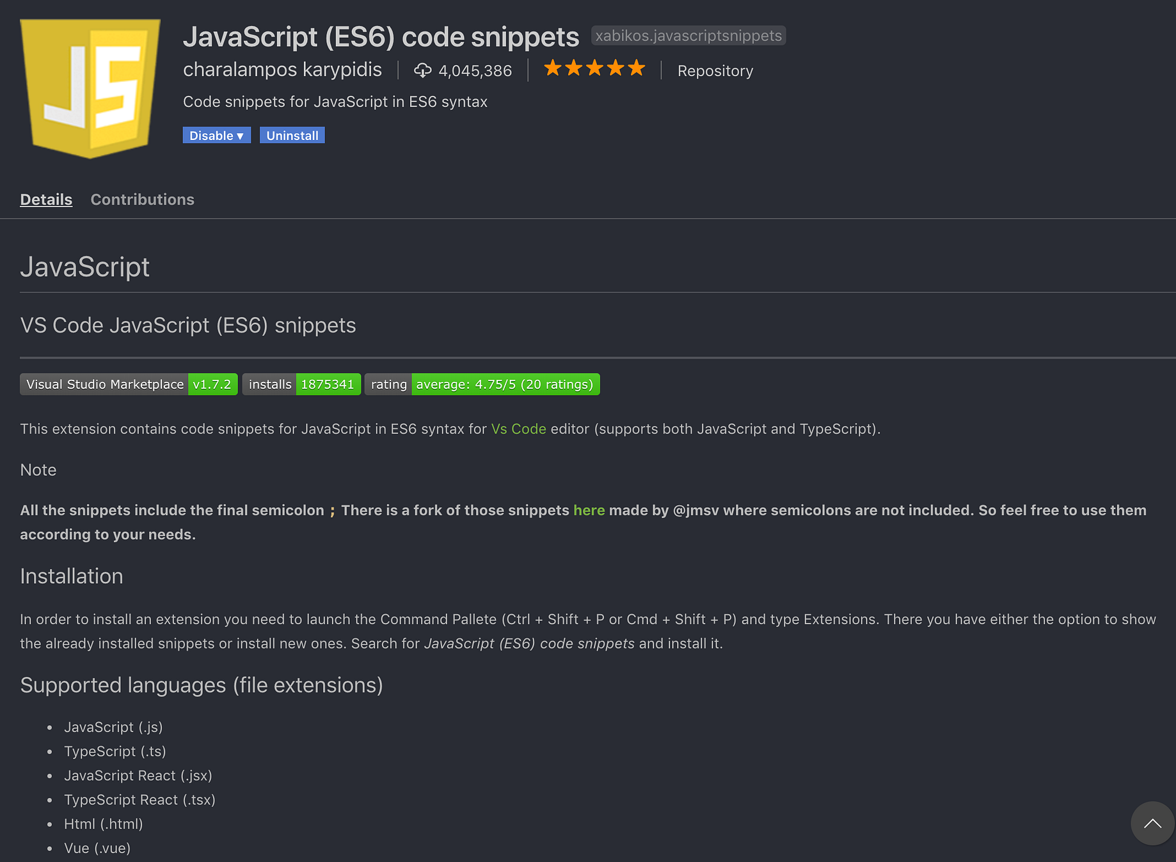Open the 'here' fork snippets link

click(589, 510)
